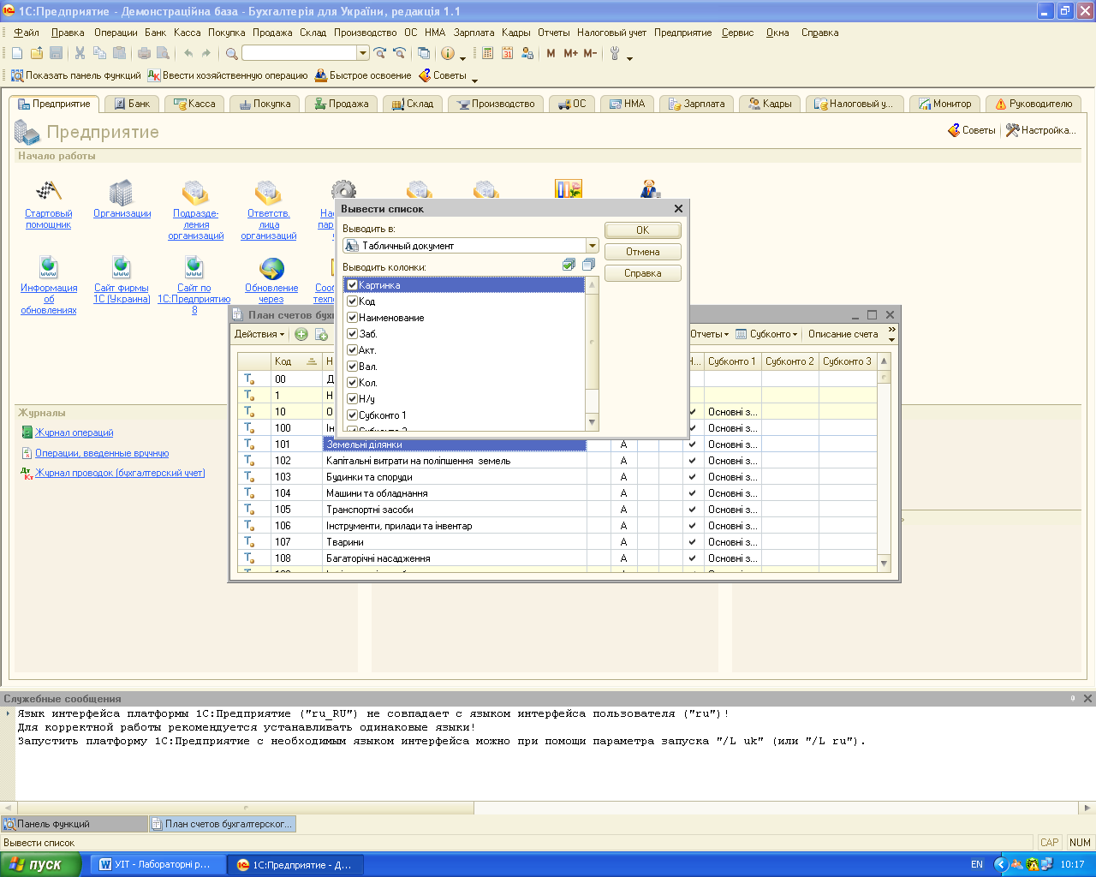Click Показать панель функций icon
The image size is (1096, 877).
point(17,75)
